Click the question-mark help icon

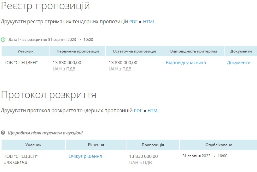pos(3,133)
